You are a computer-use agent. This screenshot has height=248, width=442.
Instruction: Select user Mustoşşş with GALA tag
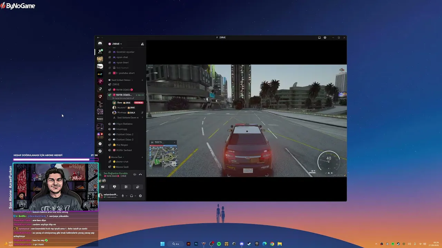[x=128, y=113]
